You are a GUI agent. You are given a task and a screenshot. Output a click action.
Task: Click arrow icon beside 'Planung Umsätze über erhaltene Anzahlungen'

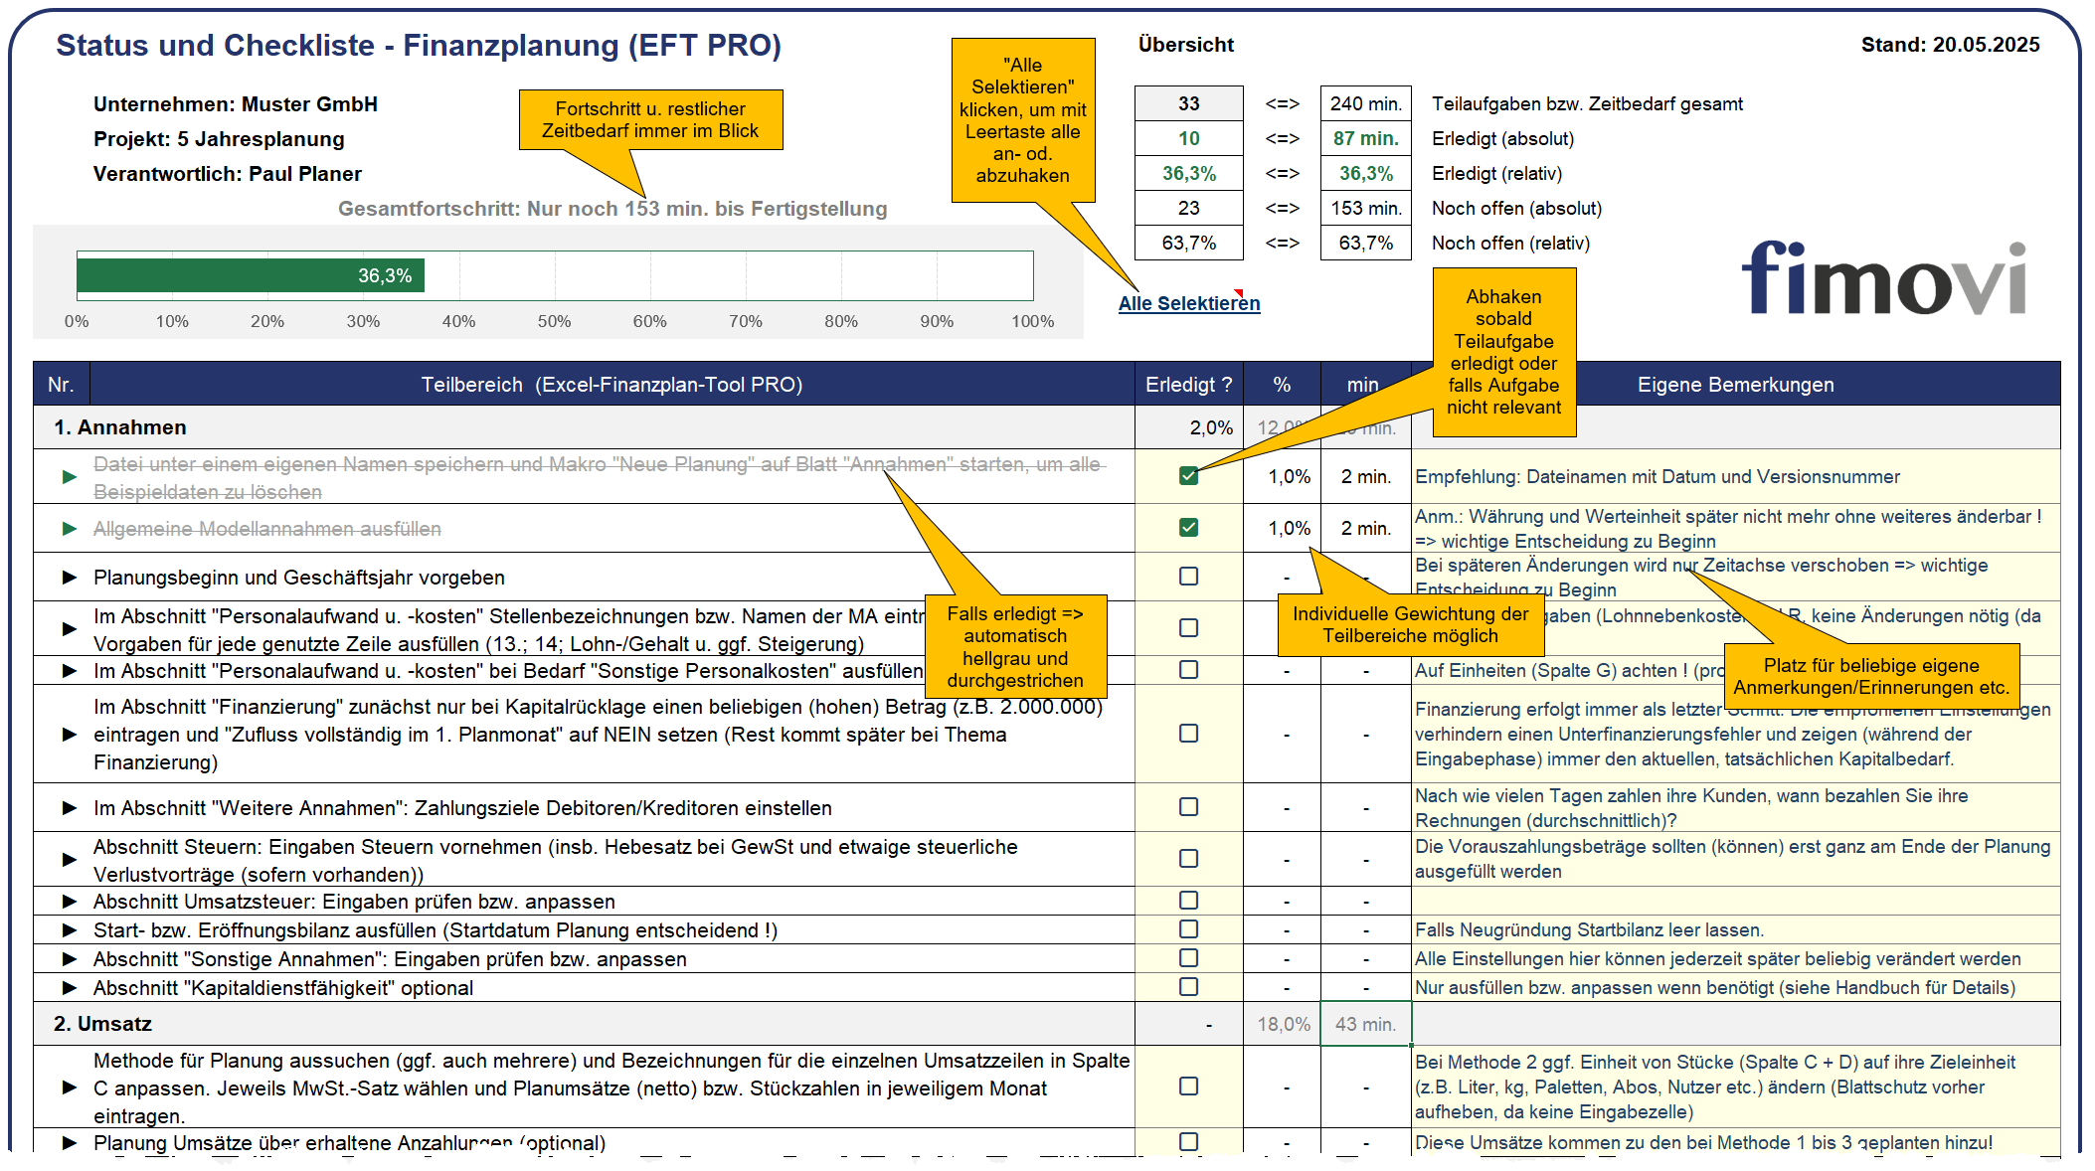click(x=69, y=1143)
